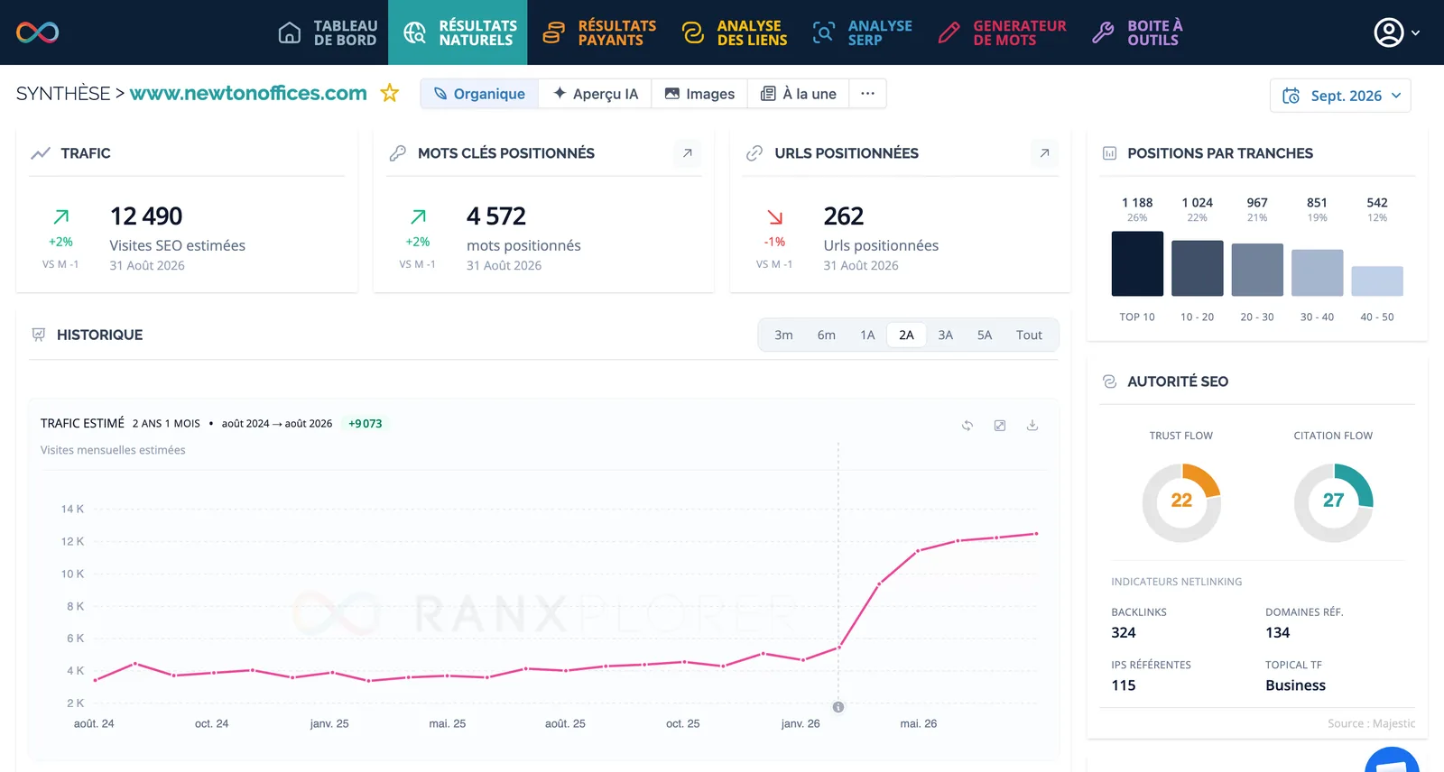
Task: Click the IPs référentes value 115
Action: pos(1124,685)
